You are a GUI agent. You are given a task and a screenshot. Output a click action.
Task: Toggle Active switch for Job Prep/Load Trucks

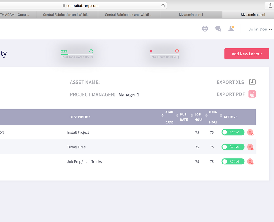pos(233,161)
